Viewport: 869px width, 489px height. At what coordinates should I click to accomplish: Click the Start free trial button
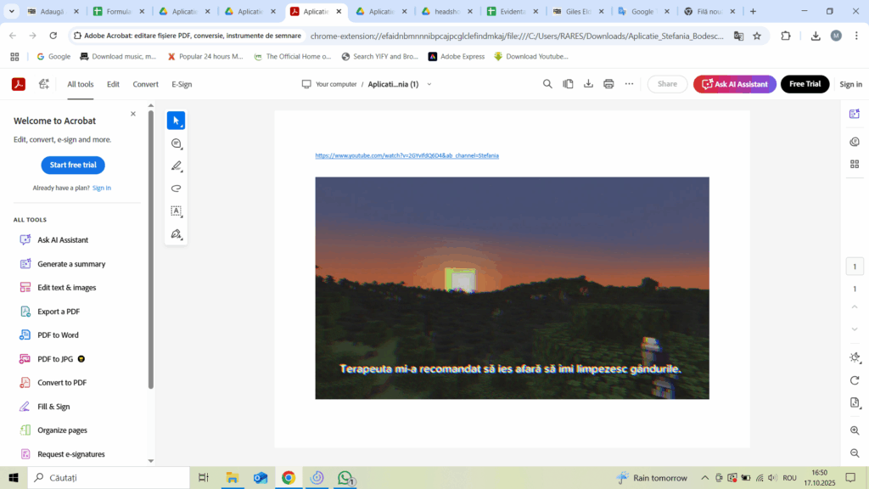coord(73,165)
